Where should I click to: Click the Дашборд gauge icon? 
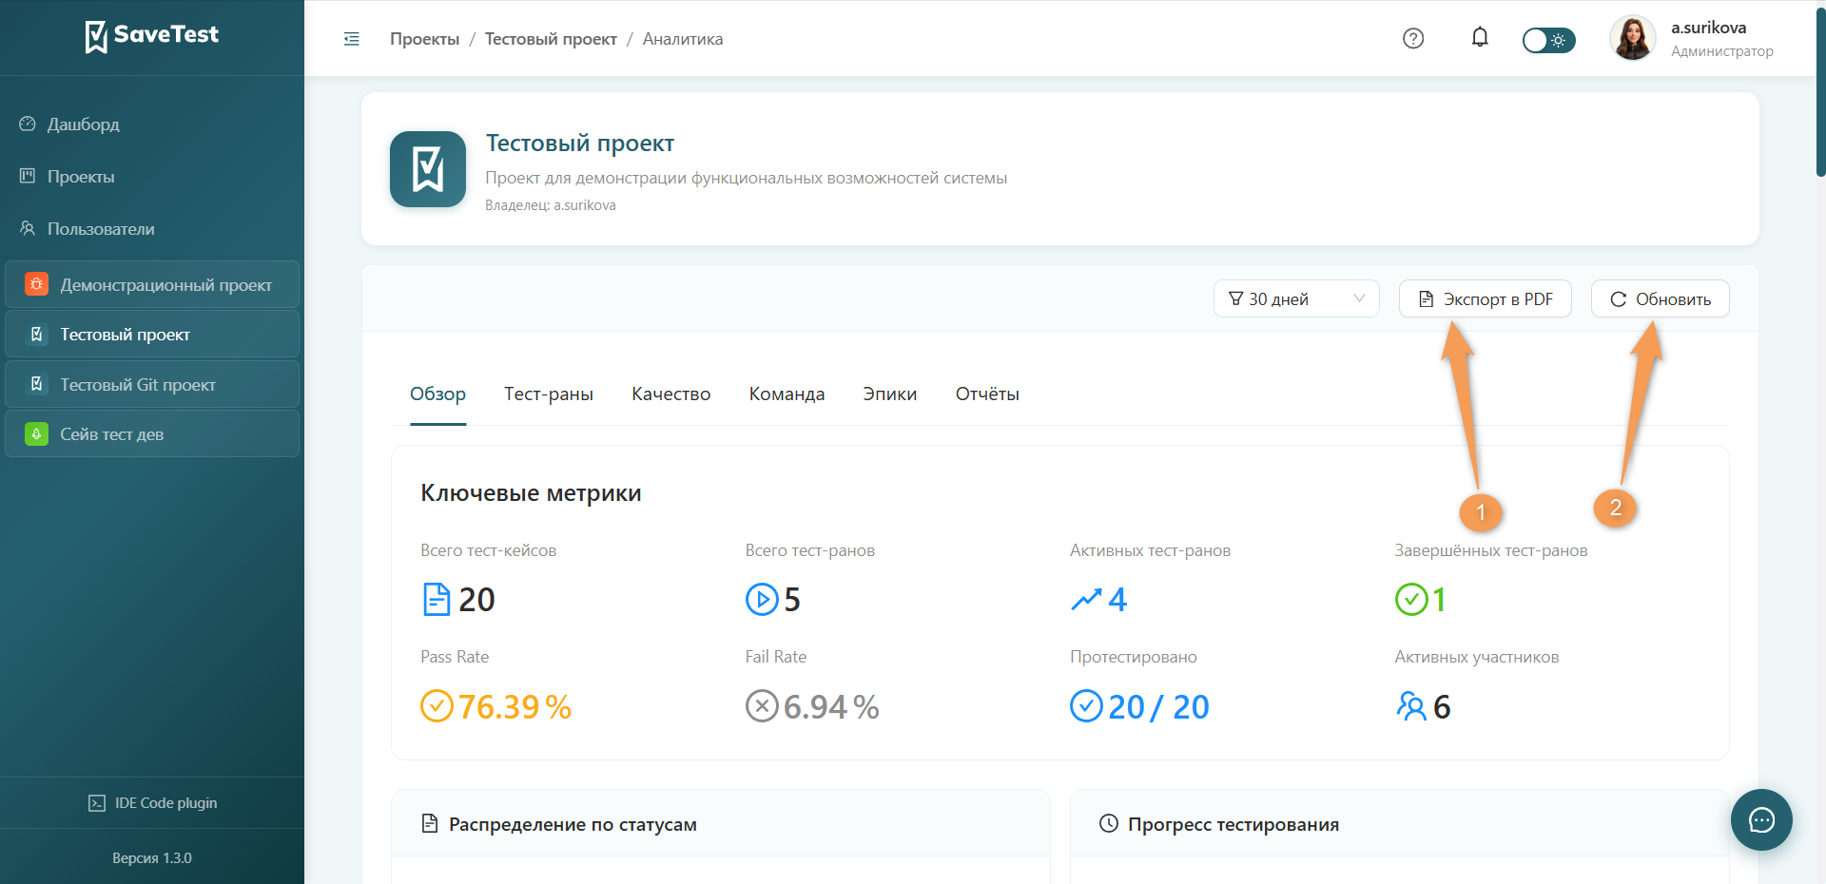pos(28,124)
